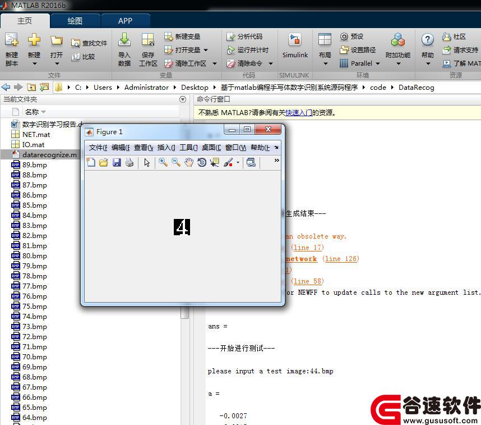This screenshot has height=425, width=481.
Task: Click the Open File icon in Figure 1
Action: pyautogui.click(x=104, y=162)
